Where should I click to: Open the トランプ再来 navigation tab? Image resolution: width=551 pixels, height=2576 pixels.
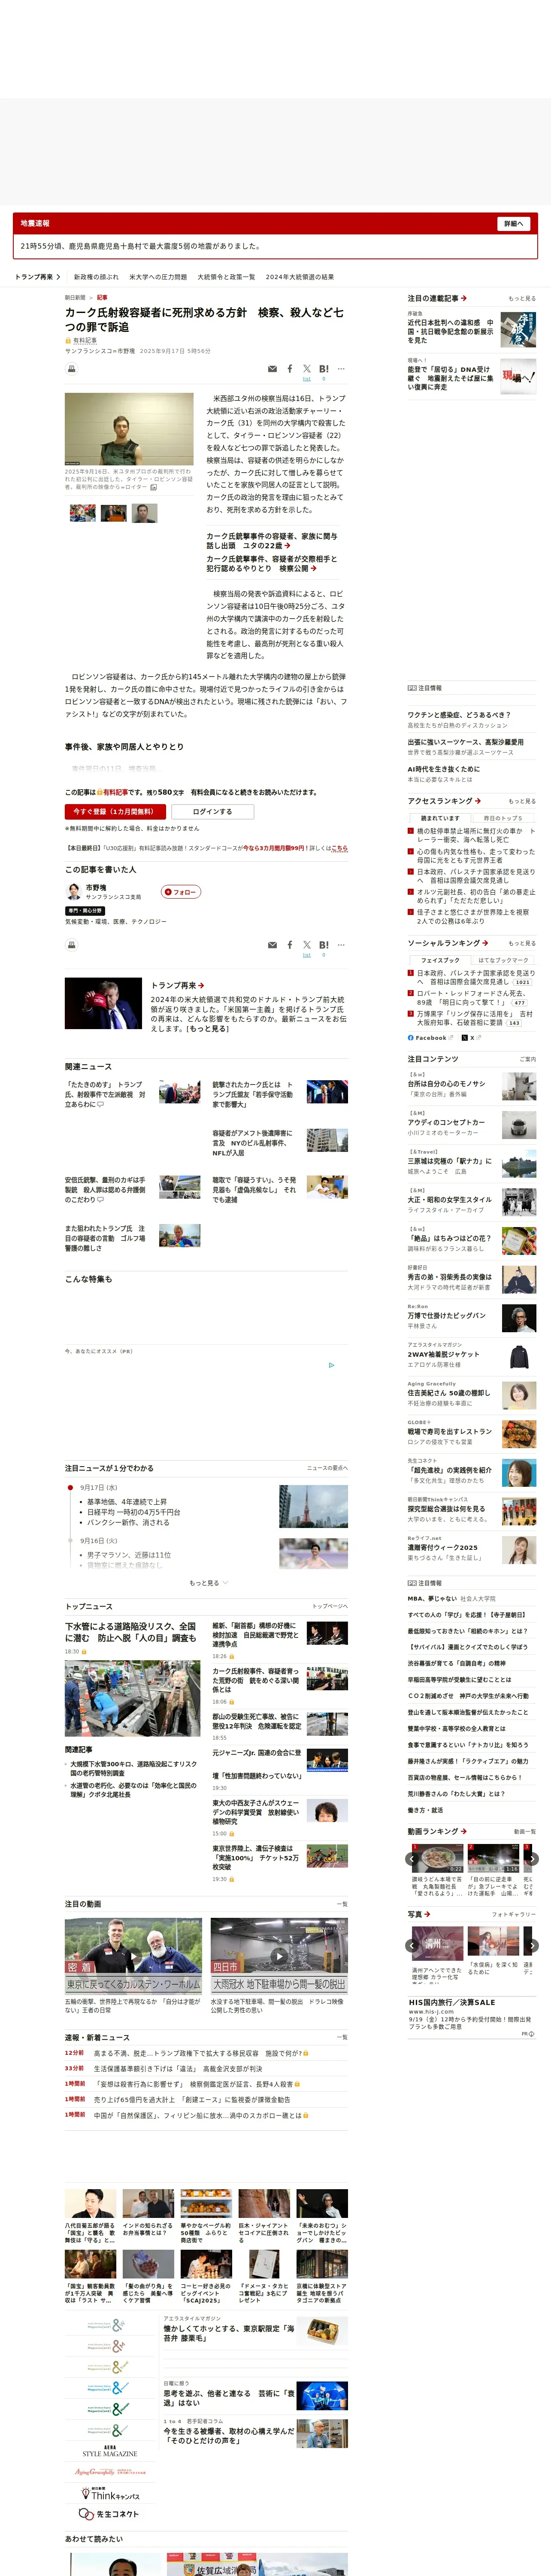pyautogui.click(x=37, y=277)
